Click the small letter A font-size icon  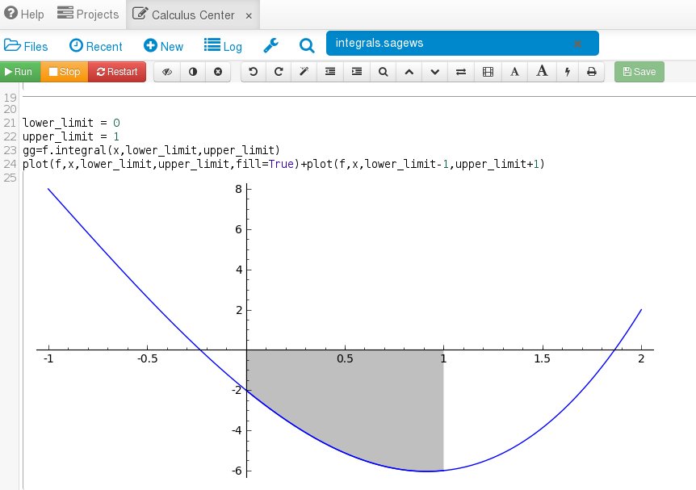(514, 72)
